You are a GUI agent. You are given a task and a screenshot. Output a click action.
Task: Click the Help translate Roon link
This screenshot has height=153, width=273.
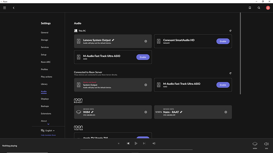tap(48, 135)
